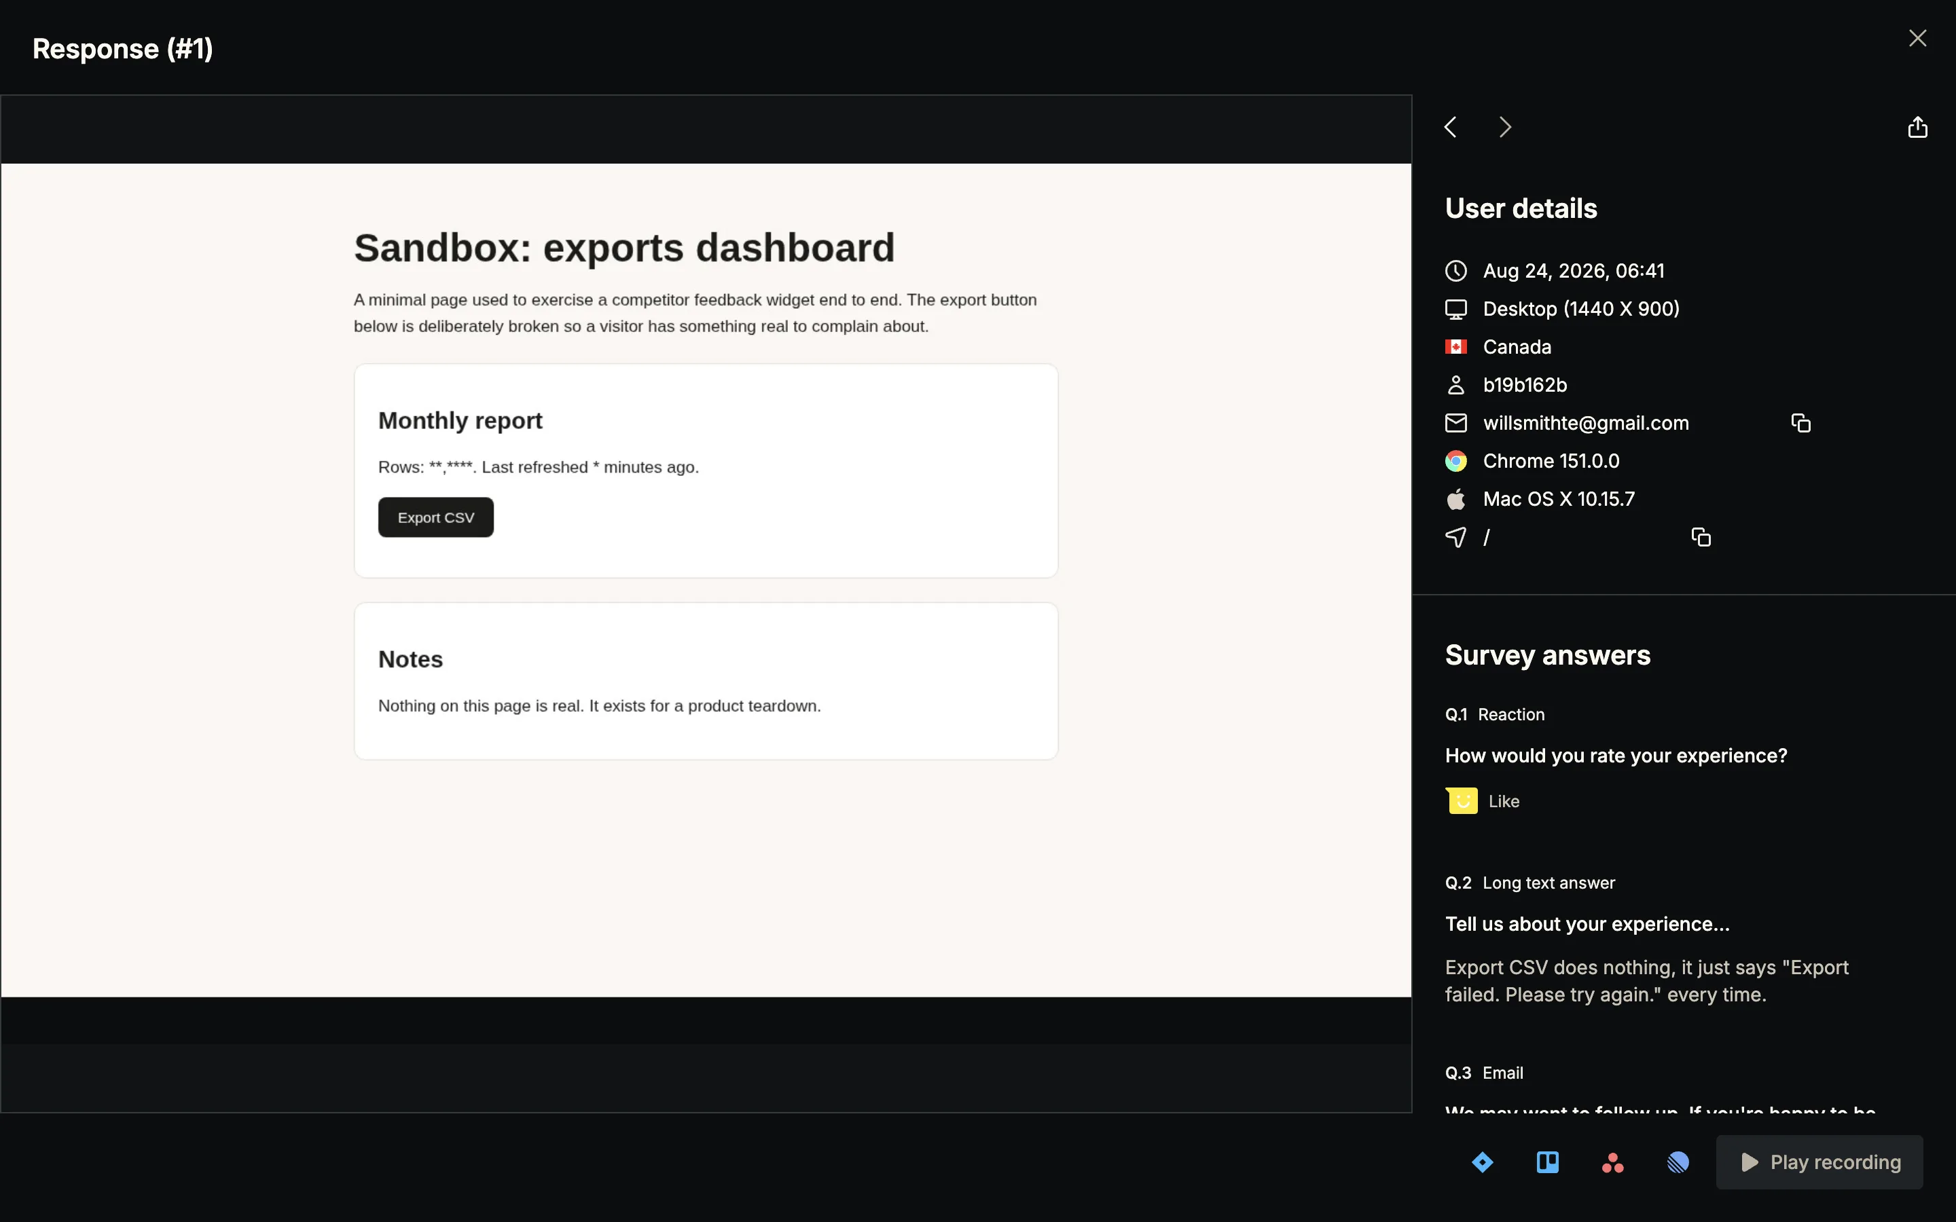Send the response to Jira
The width and height of the screenshot is (1956, 1222).
[1483, 1162]
